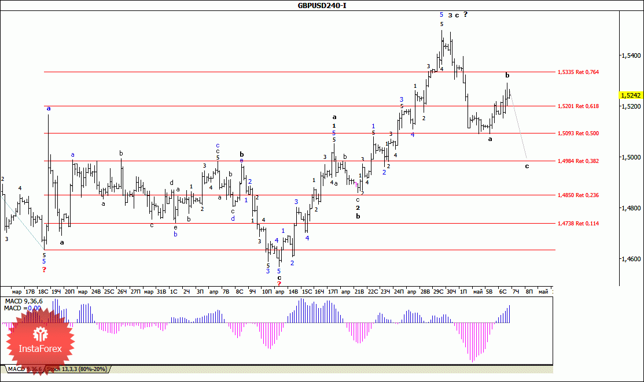Select the 1,5093 Ret 0,500 level label
Screen dimensions: 644x382
pyautogui.click(x=578, y=133)
